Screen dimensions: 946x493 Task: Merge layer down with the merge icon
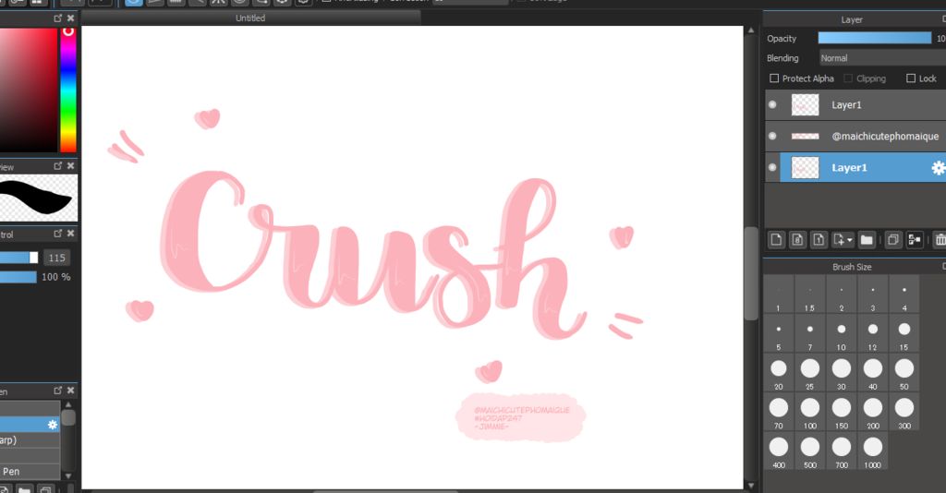pos(915,240)
